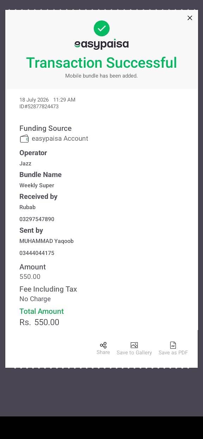Viewport: 203px width, 439px height.
Task: Click sender phone number 03444044175
Action: pyautogui.click(x=37, y=253)
